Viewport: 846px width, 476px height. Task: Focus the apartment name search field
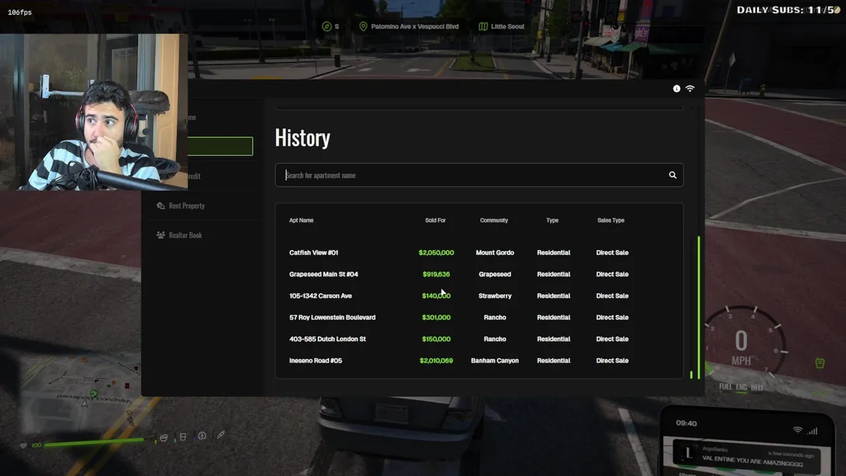[x=479, y=175]
